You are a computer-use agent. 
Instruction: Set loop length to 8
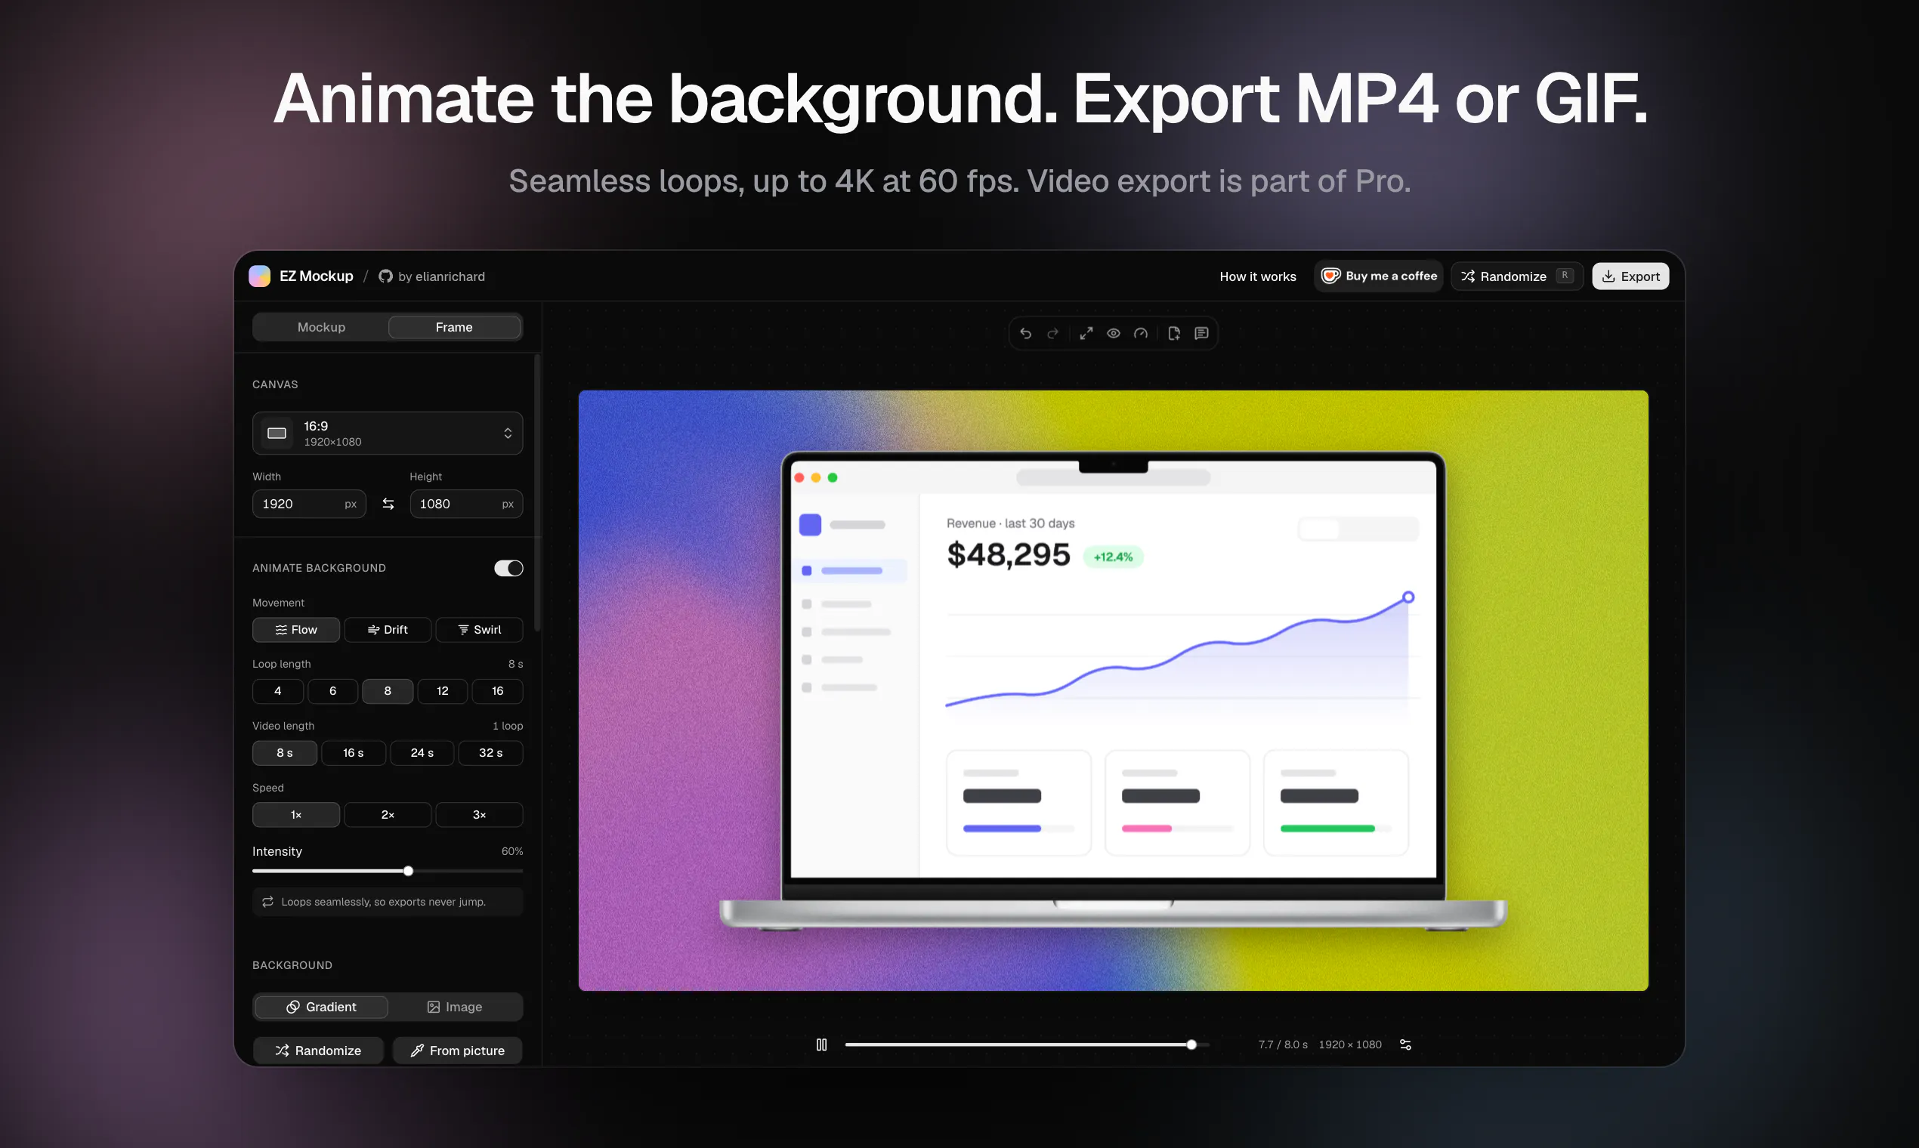(x=388, y=691)
